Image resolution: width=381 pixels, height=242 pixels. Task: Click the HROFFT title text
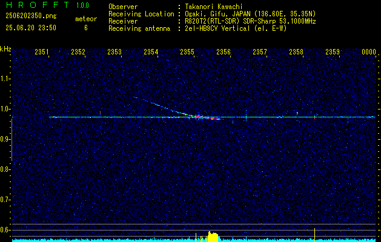[38, 5]
